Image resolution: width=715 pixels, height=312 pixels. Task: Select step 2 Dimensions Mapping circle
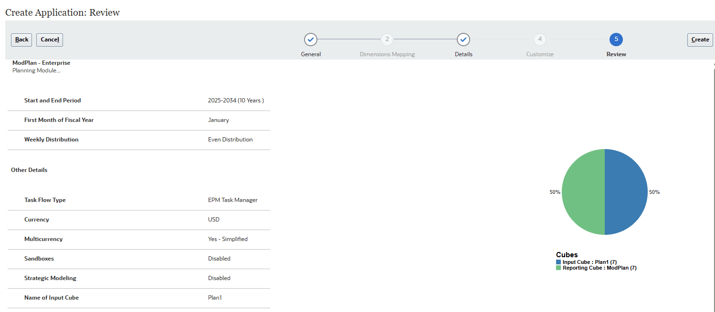(x=387, y=39)
